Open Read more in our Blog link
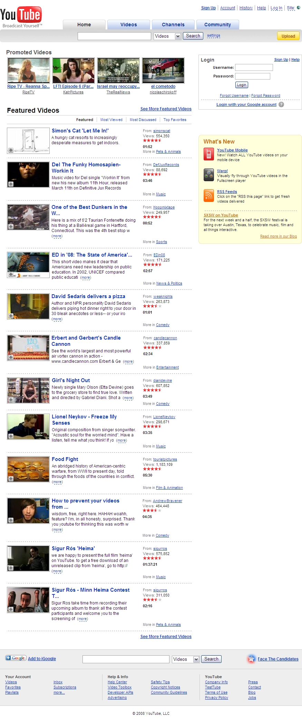Image resolution: width=302 pixels, height=721 pixels. (x=279, y=237)
